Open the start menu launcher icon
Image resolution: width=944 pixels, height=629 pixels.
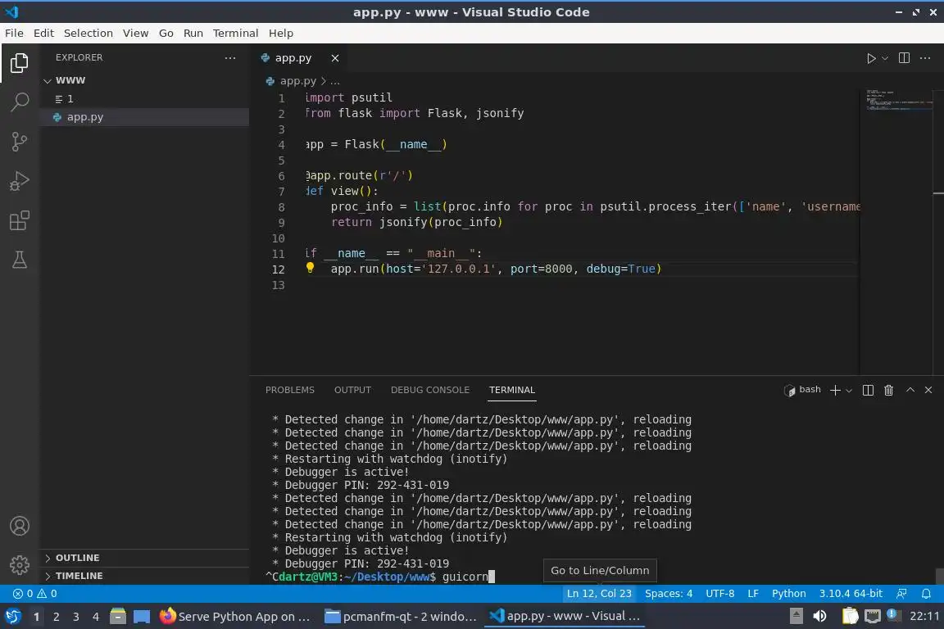(12, 616)
